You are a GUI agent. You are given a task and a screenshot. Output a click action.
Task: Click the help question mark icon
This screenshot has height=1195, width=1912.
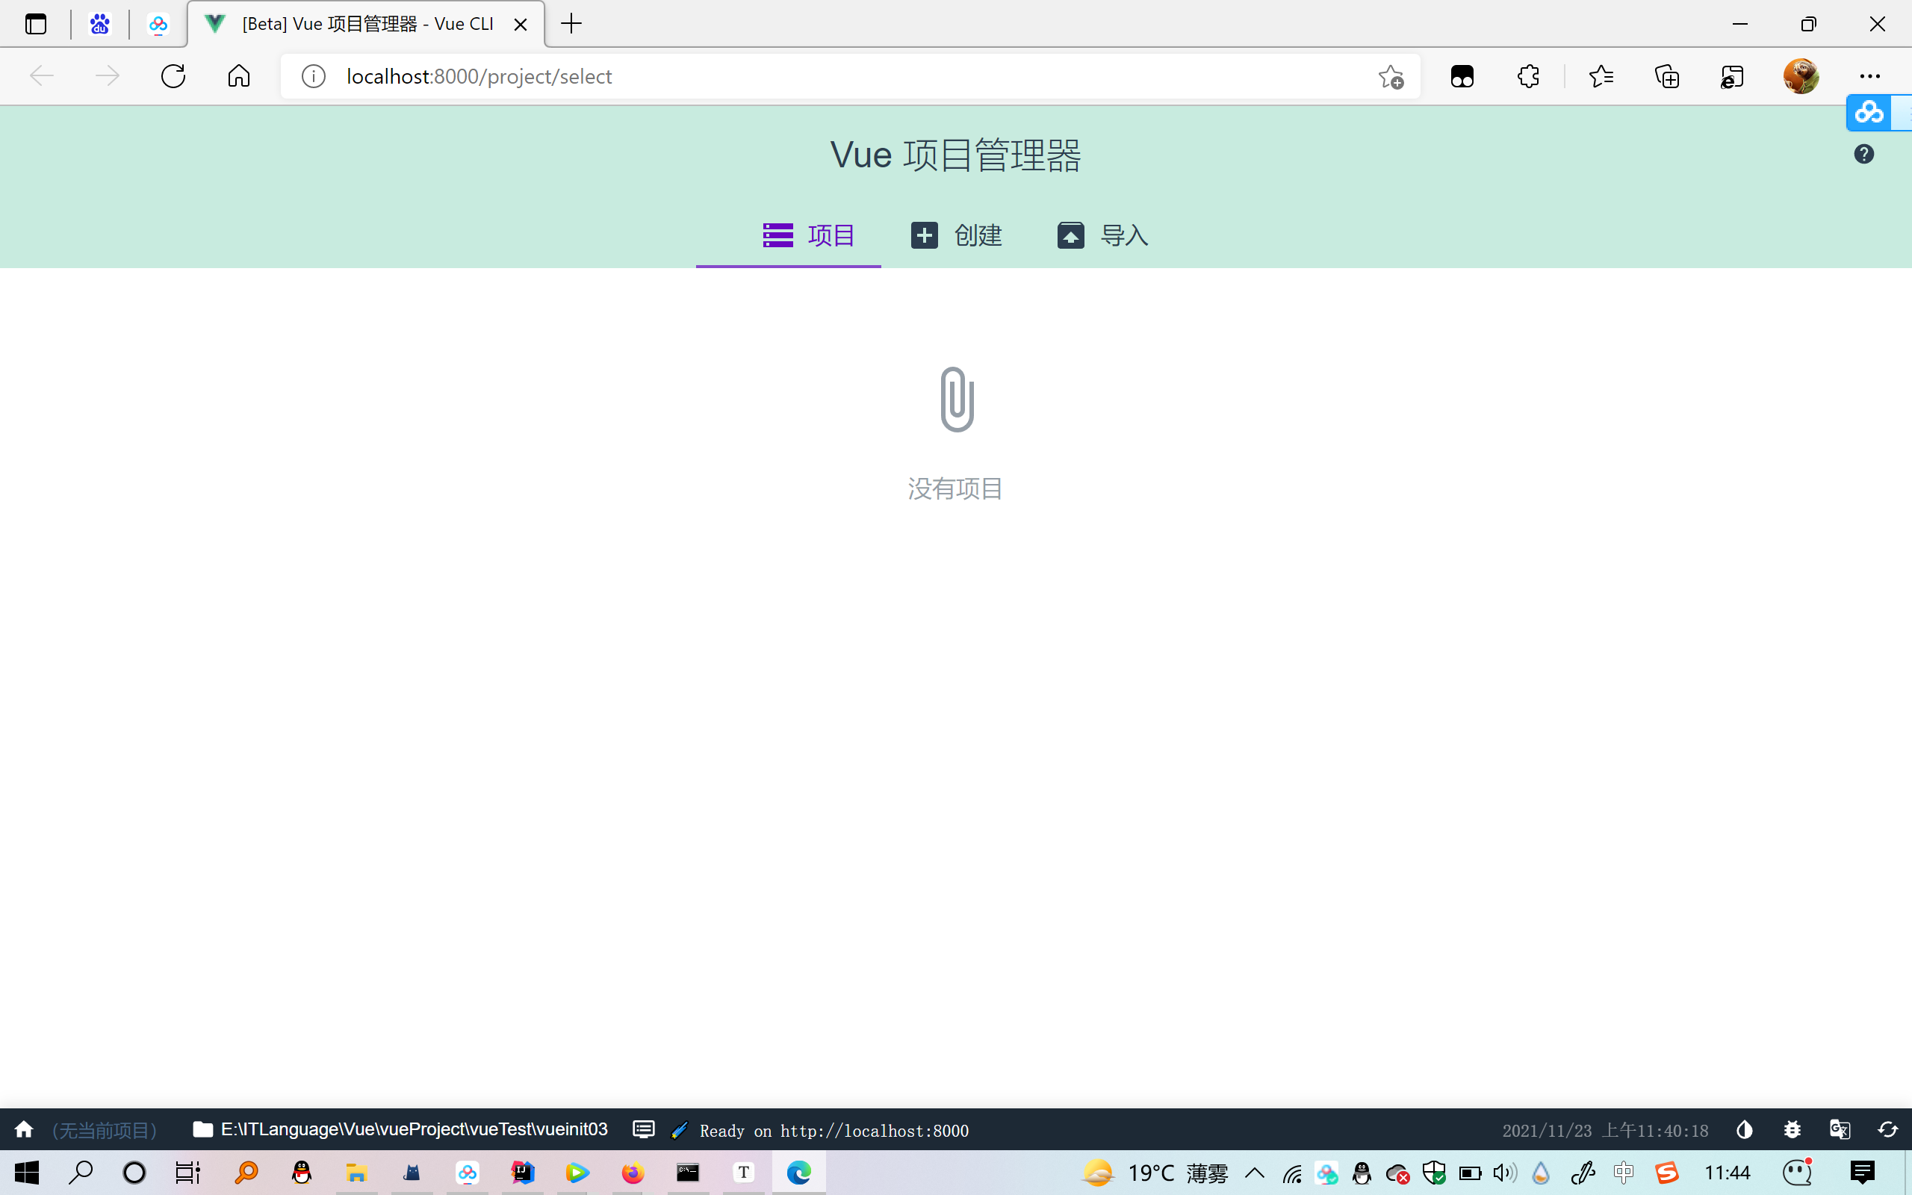(x=1863, y=154)
